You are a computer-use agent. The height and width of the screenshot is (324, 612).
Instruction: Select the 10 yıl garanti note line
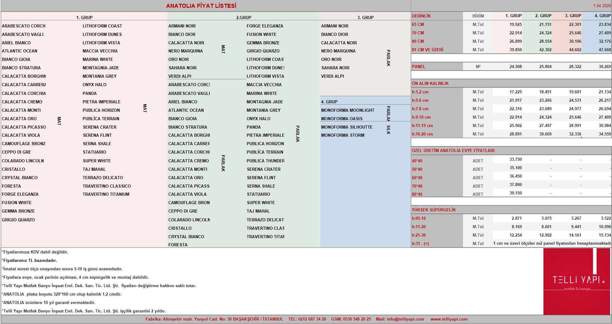click(x=49, y=302)
